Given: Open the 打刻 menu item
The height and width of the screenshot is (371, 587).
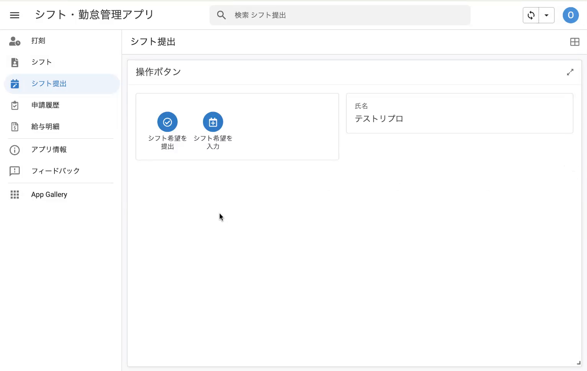Looking at the screenshot, I should pyautogui.click(x=62, y=41).
